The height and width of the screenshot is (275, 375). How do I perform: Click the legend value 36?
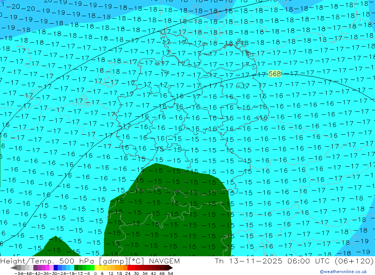pyautogui.click(x=145, y=273)
